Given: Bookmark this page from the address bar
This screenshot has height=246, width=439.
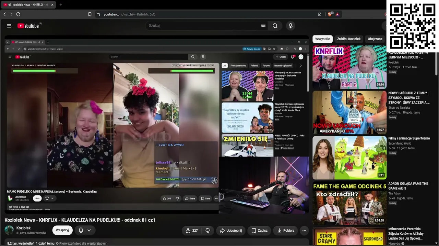Looking at the screenshot, I should [90, 14].
